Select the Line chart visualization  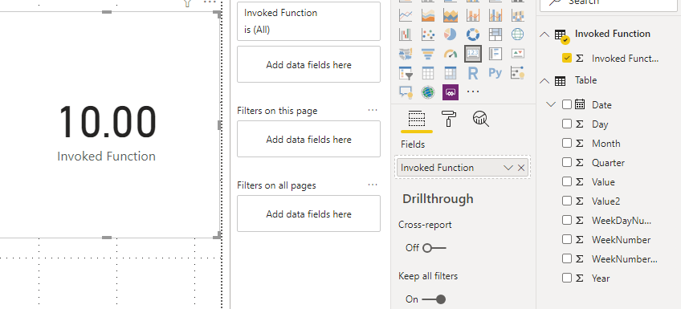406,15
